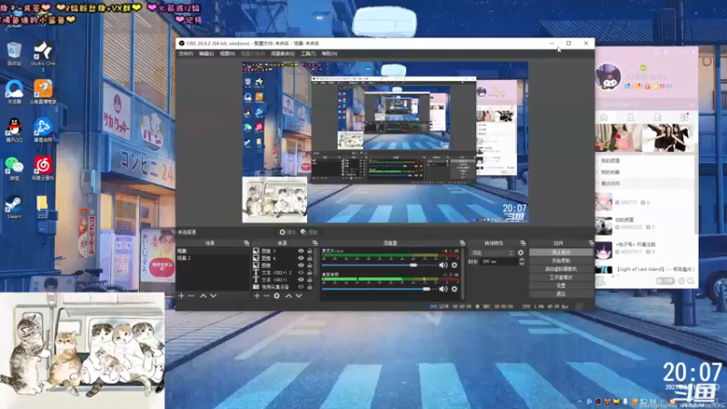Adjust the 桌面音频 volume slider
The image size is (727, 409).
click(426, 289)
